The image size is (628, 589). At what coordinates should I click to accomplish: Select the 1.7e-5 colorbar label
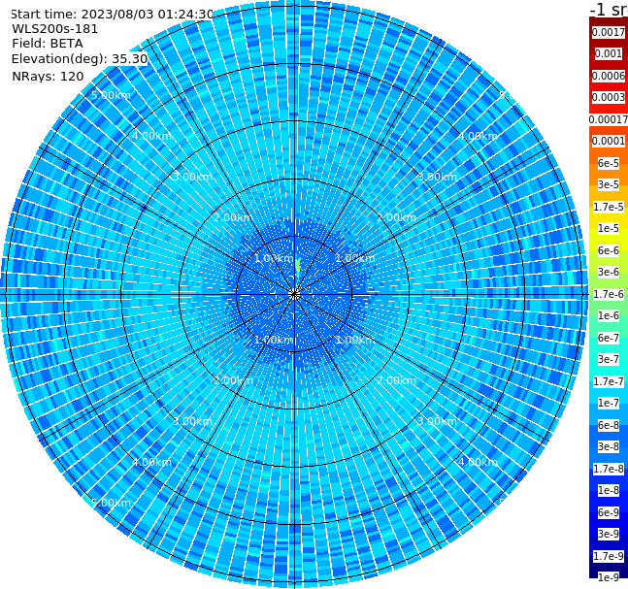(x=609, y=207)
